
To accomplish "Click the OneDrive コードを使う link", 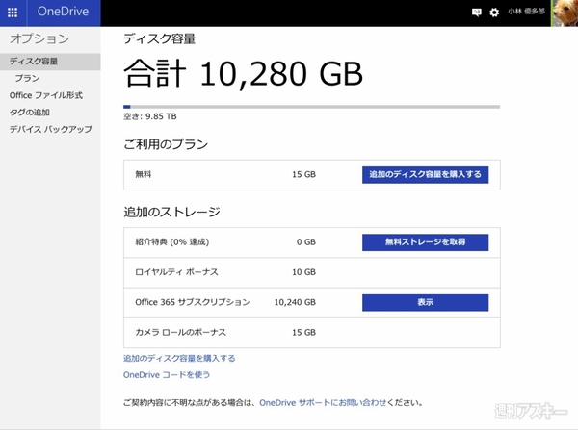I will point(167,374).
